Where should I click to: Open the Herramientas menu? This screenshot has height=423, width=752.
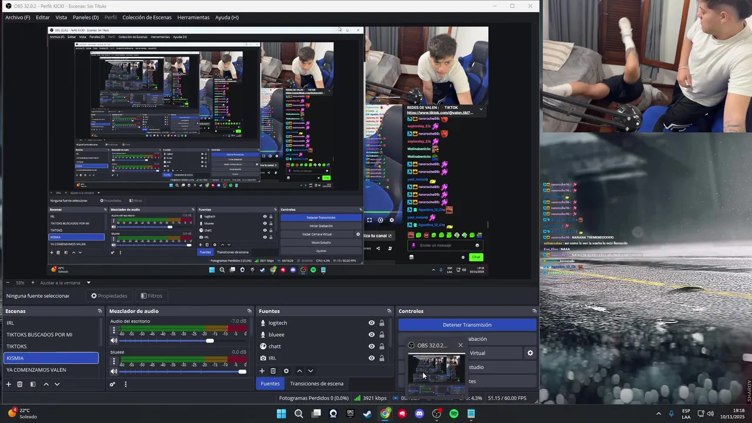[193, 17]
